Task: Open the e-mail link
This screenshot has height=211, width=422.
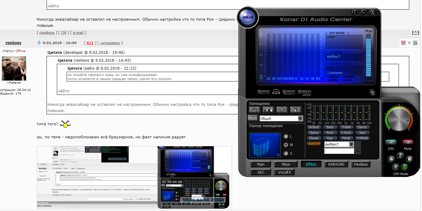Action: tap(78, 33)
